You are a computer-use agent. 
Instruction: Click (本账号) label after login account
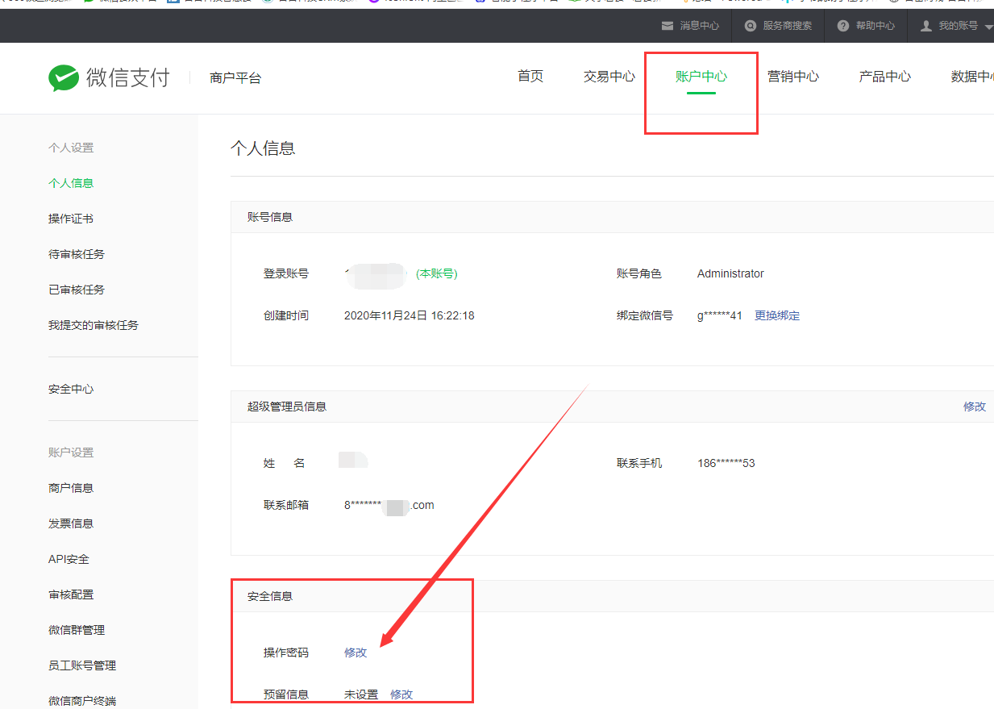[436, 273]
